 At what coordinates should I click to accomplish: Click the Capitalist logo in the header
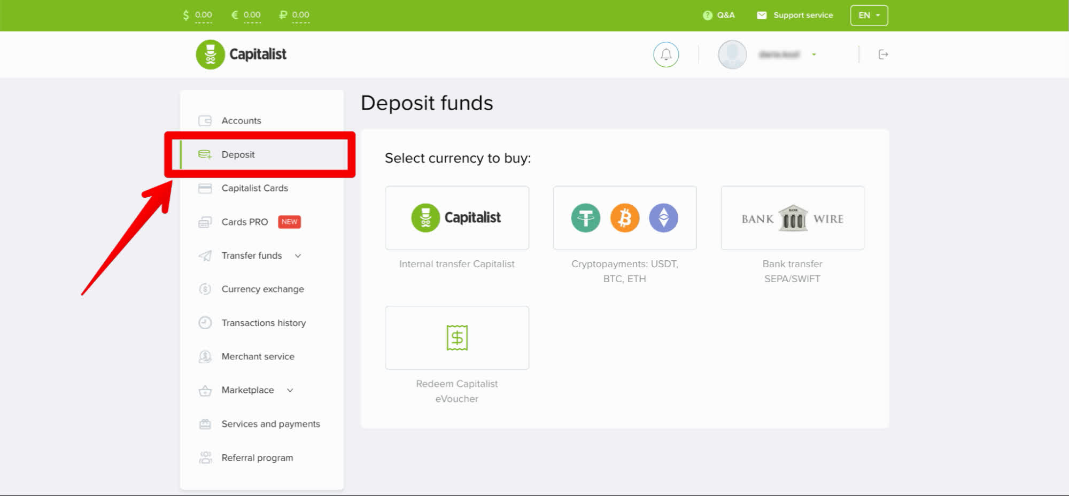241,55
